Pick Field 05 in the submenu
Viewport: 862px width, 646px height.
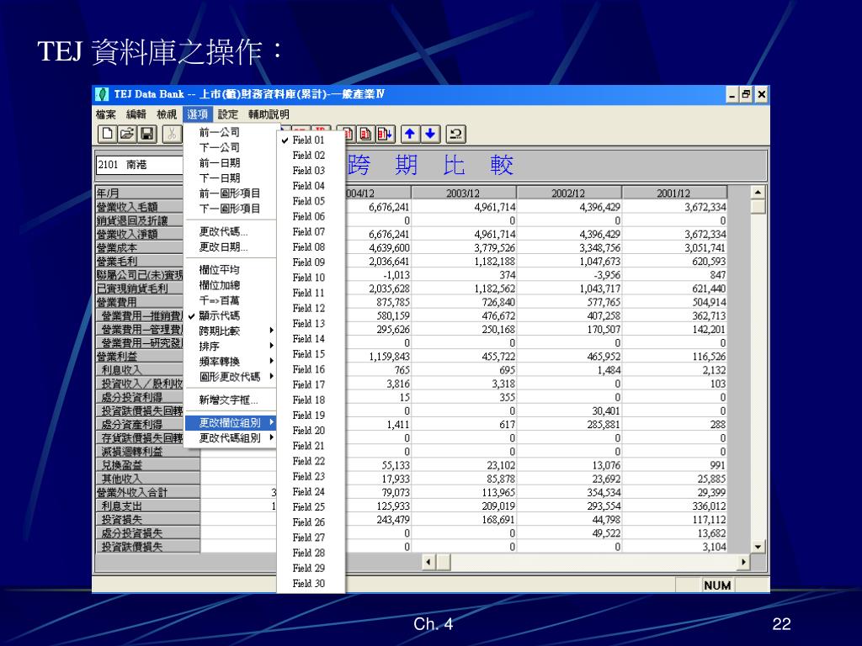click(x=311, y=201)
